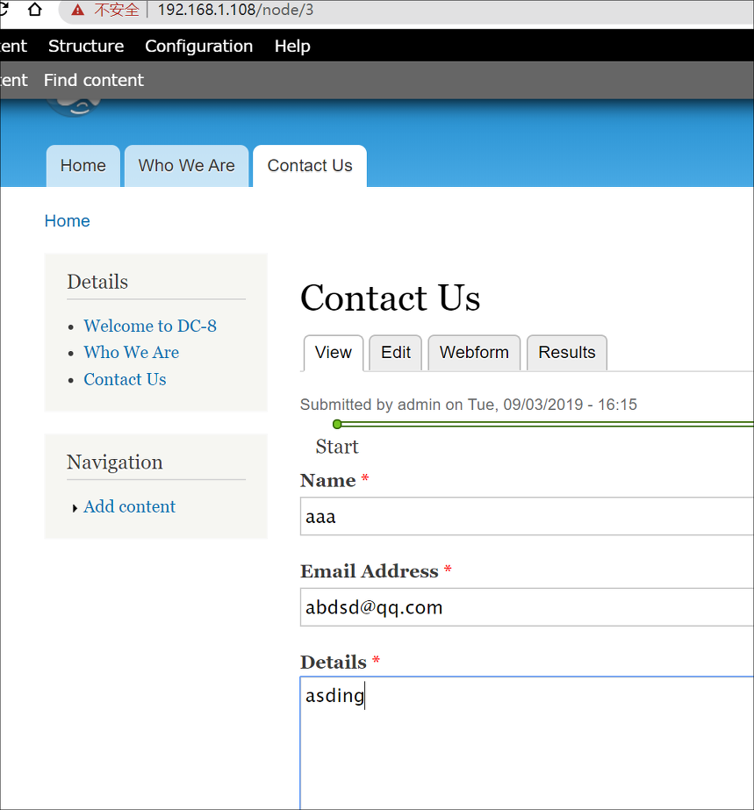Image resolution: width=754 pixels, height=810 pixels.
Task: Click the browser address bar URL
Action: tap(235, 10)
